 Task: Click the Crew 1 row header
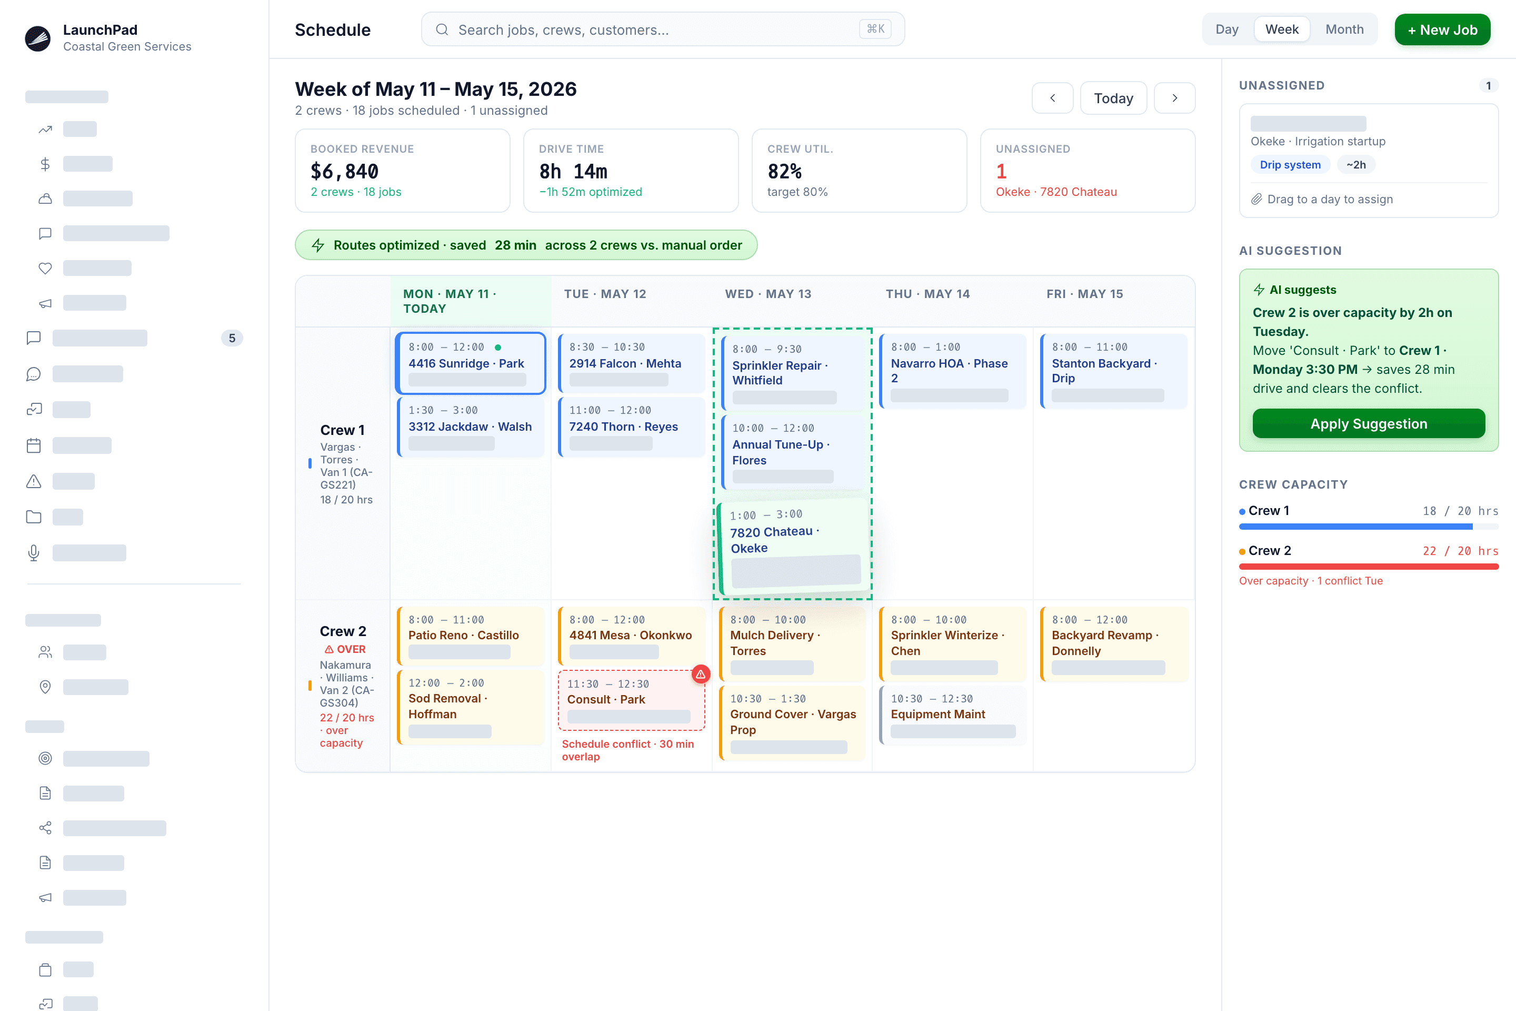[343, 463]
